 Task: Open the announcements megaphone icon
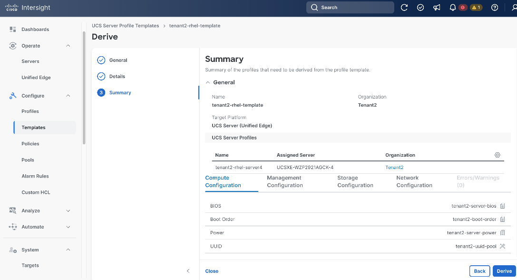pos(437,8)
